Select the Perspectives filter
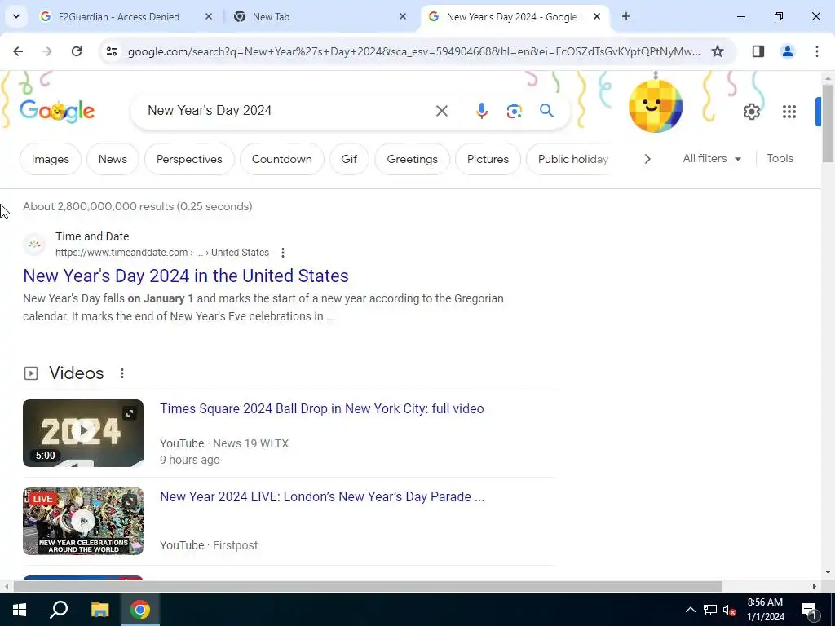Screen dimensions: 835x626 coord(189,159)
